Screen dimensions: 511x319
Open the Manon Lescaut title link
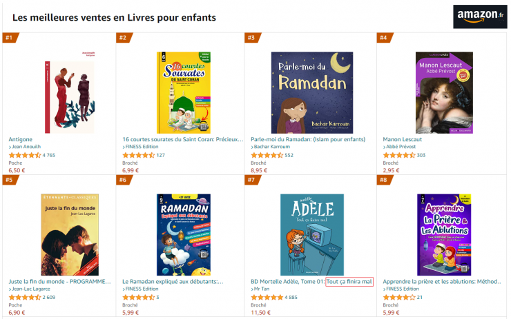pyautogui.click(x=401, y=138)
